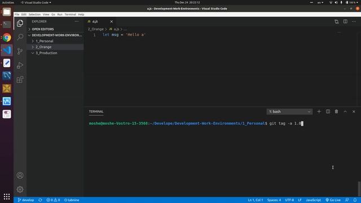Click the tabnine status bar item
Image resolution: width=361 pixels, height=203 pixels.
coord(72,200)
